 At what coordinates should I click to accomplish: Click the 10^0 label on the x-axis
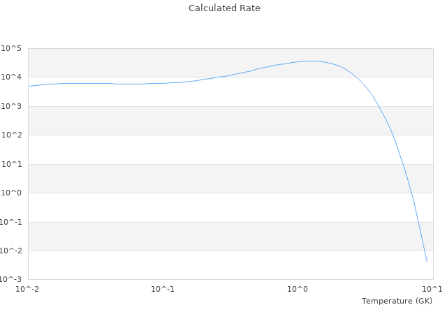[298, 289]
